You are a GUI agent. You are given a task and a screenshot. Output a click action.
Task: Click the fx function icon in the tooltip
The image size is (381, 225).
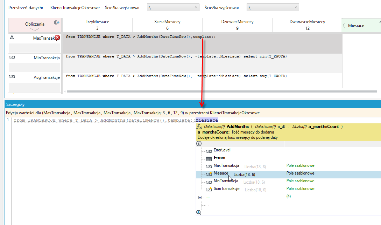[x=199, y=127]
